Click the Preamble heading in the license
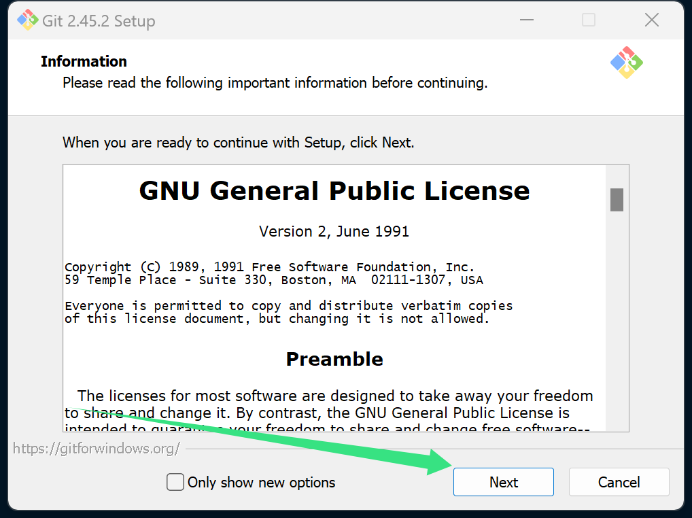Screen dimensions: 692x518 334,359
